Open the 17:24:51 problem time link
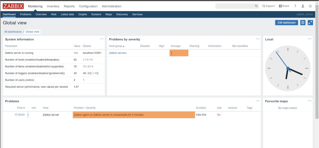319x148 pixels. tap(20, 115)
